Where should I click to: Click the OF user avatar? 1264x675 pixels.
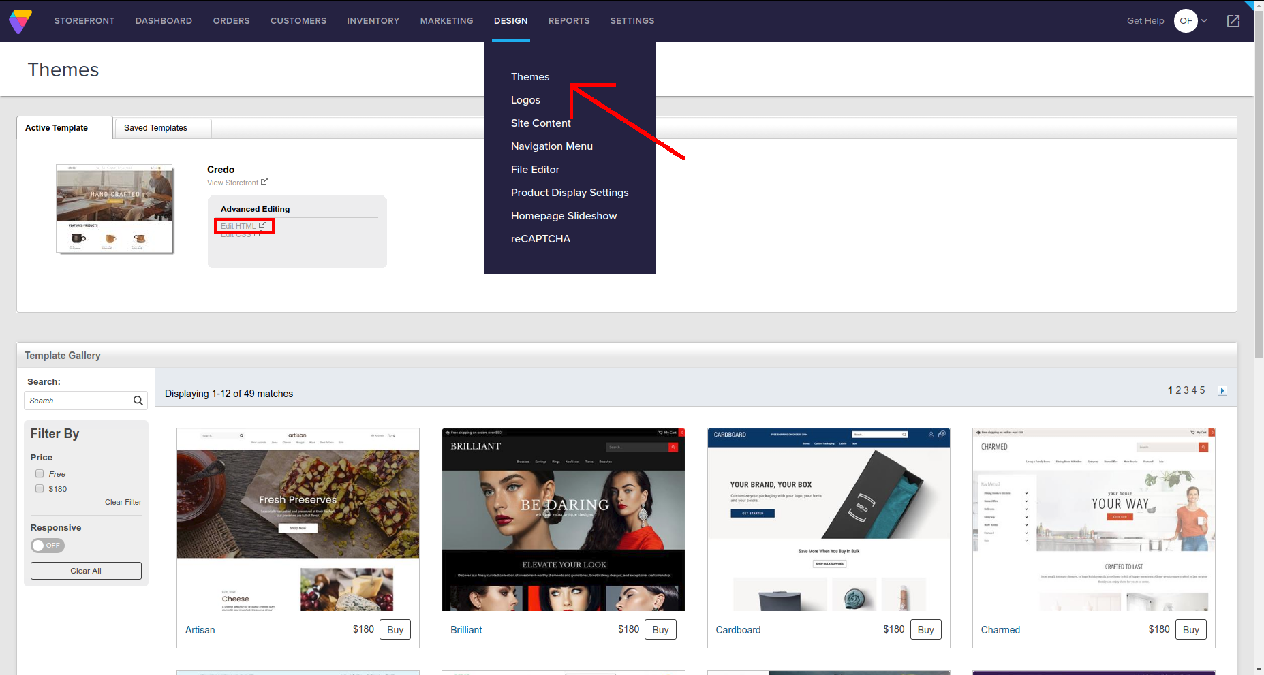[x=1186, y=21]
